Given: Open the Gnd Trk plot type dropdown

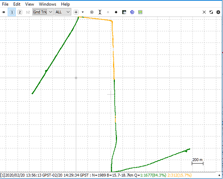Looking at the screenshot, I should pyautogui.click(x=43, y=12).
